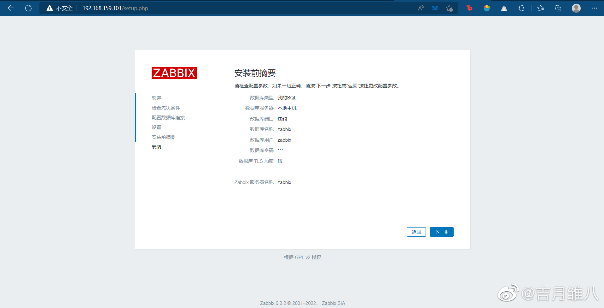Click the 数据库端口 label

click(x=262, y=119)
